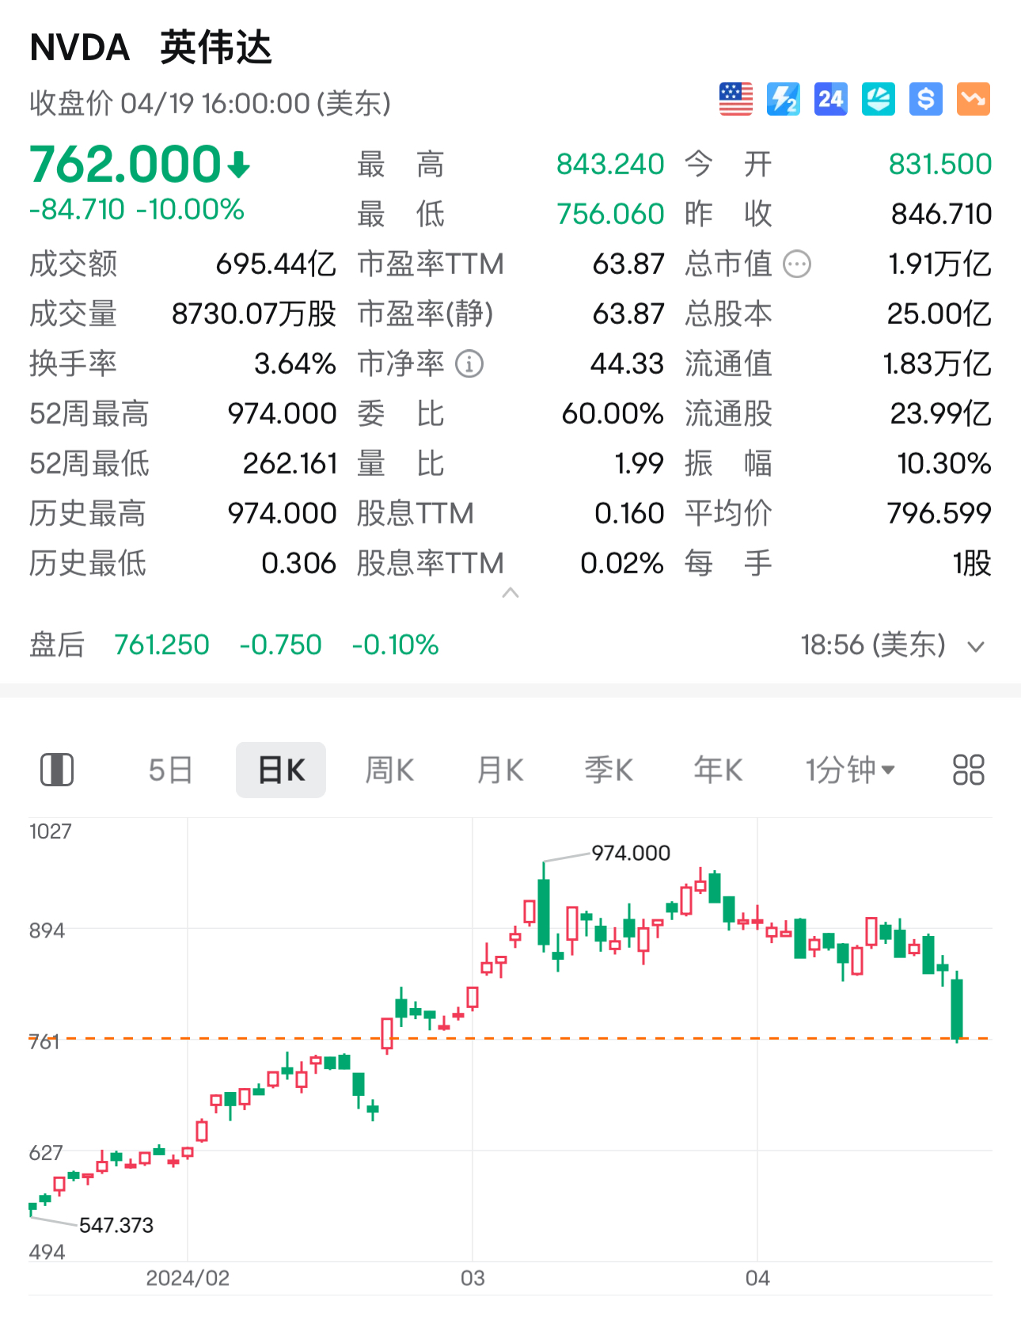Tap the info icon next to 市净率

[x=469, y=364]
